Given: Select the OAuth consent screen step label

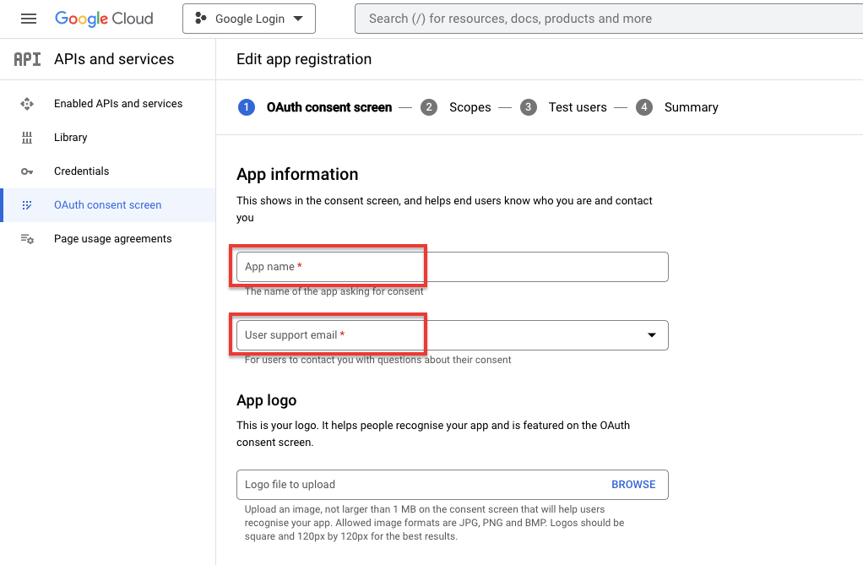Looking at the screenshot, I should pos(329,107).
